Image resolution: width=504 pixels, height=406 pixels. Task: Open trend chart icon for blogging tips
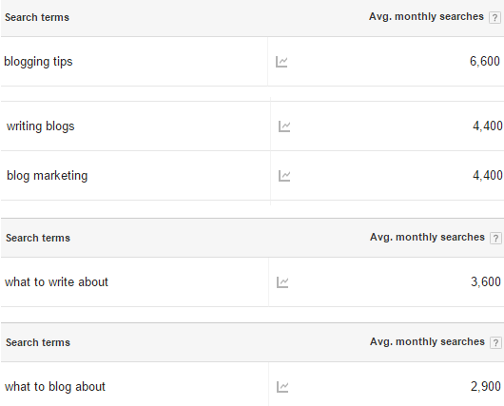281,62
